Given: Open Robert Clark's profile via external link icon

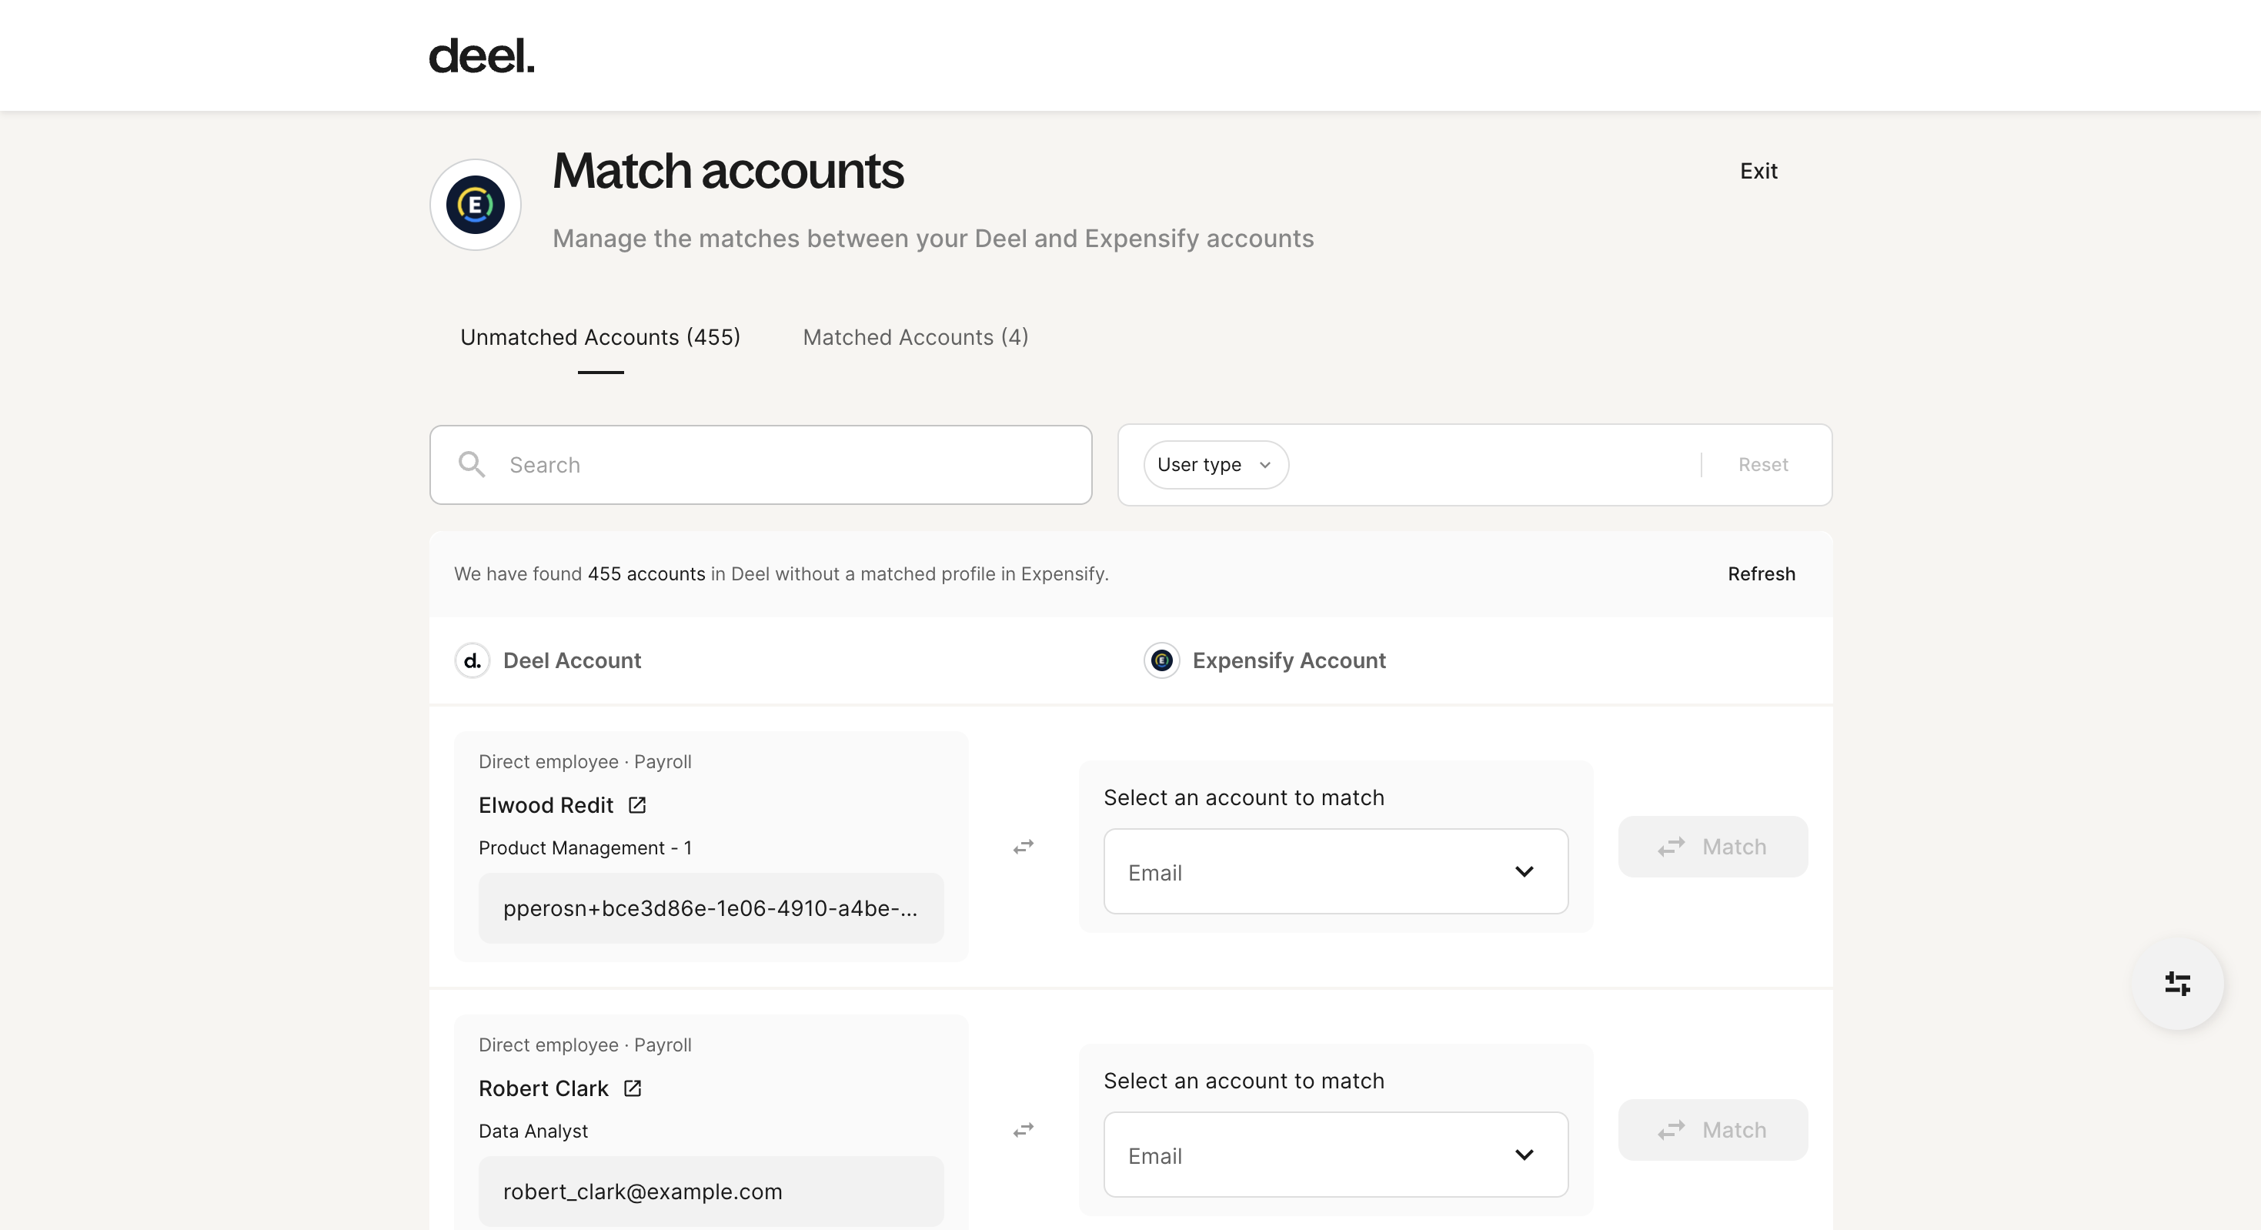Looking at the screenshot, I should tap(631, 1088).
